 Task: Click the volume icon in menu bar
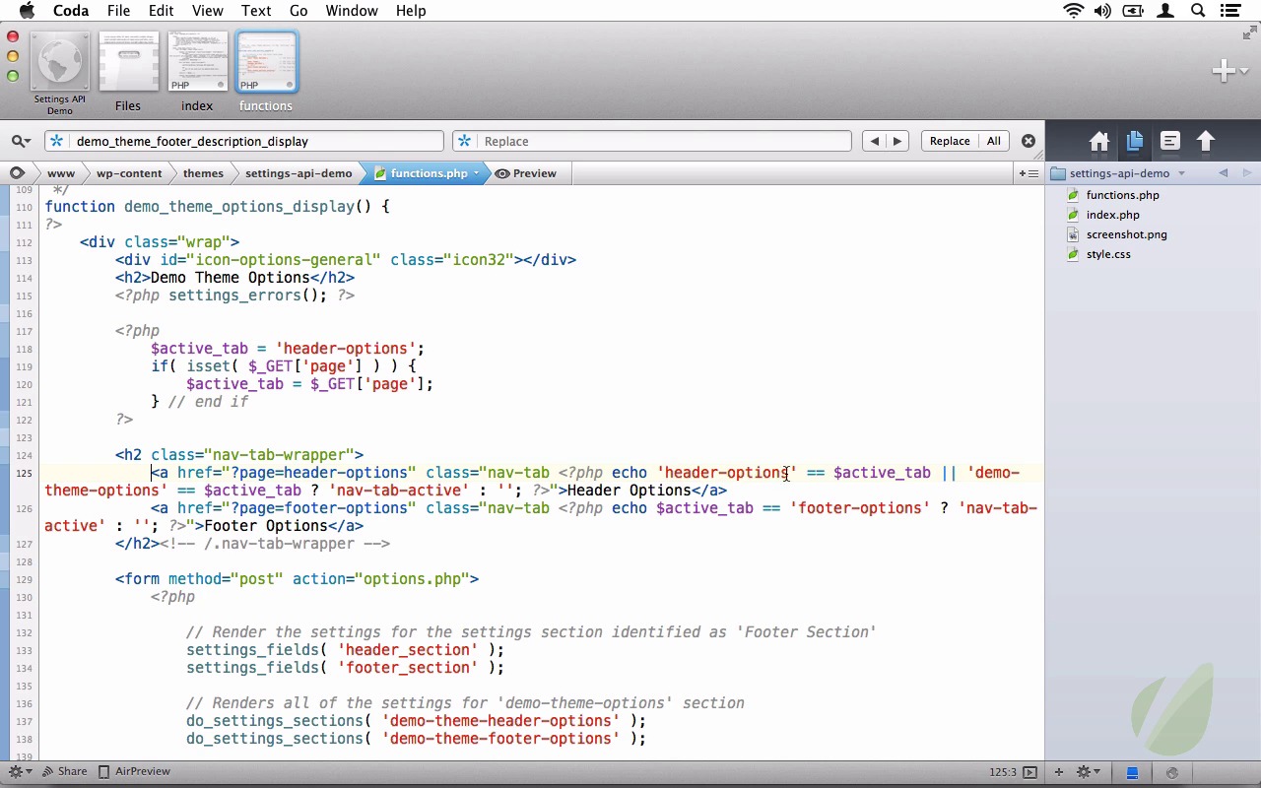[1102, 11]
